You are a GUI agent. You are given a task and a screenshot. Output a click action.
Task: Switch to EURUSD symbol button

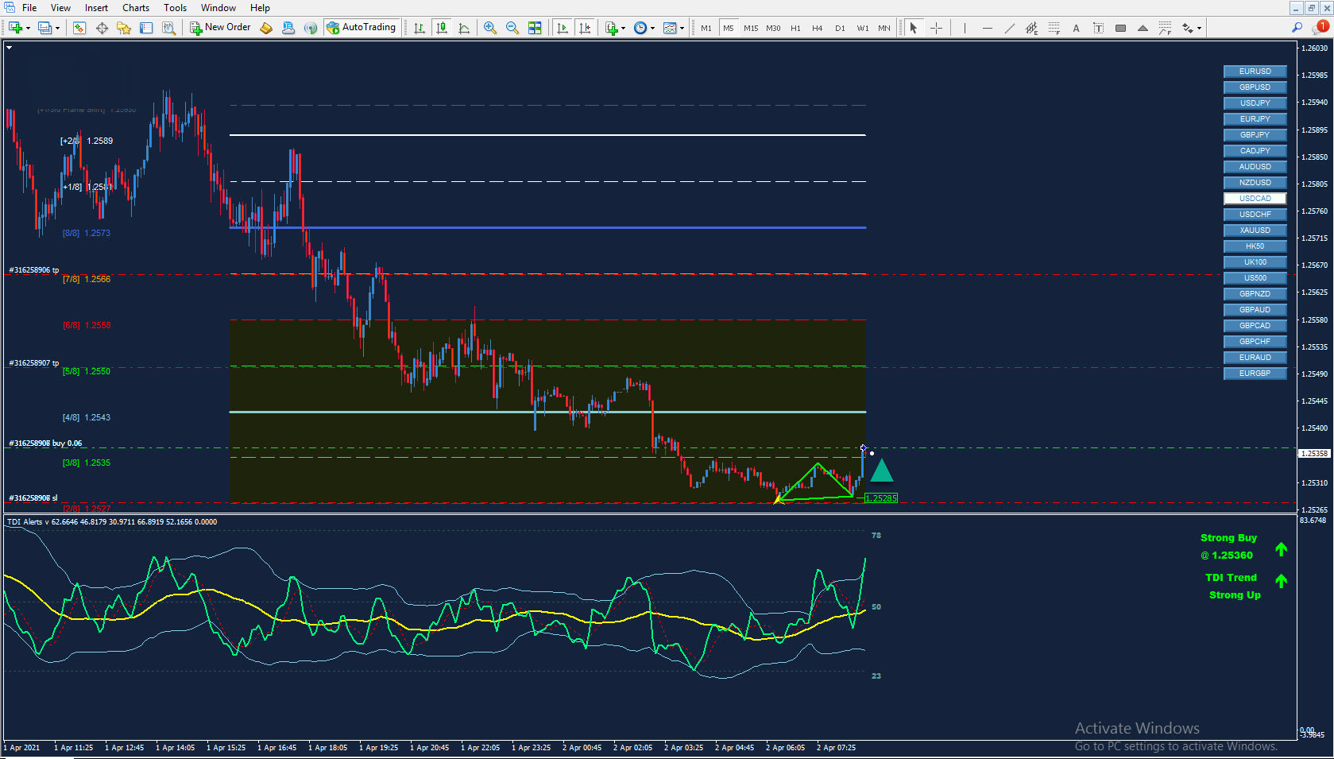click(x=1255, y=72)
